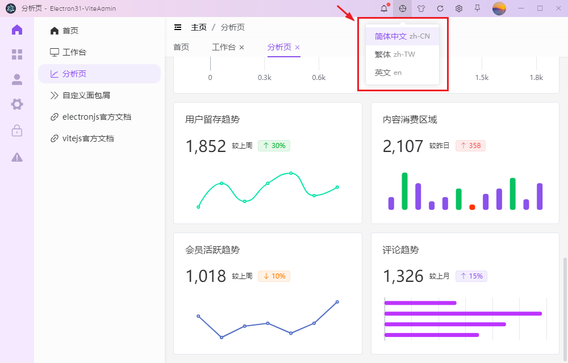Click the 会员活跃趋势 card title
The height and width of the screenshot is (363, 568).
(212, 250)
